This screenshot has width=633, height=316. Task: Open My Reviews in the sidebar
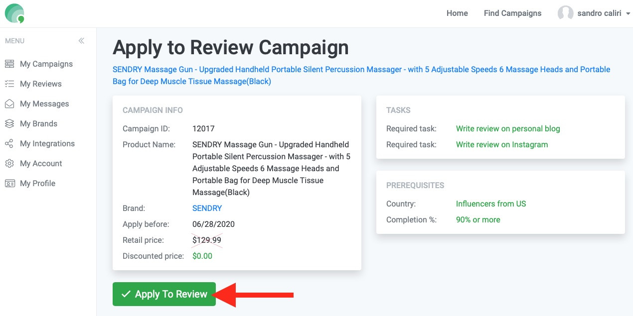pos(41,84)
